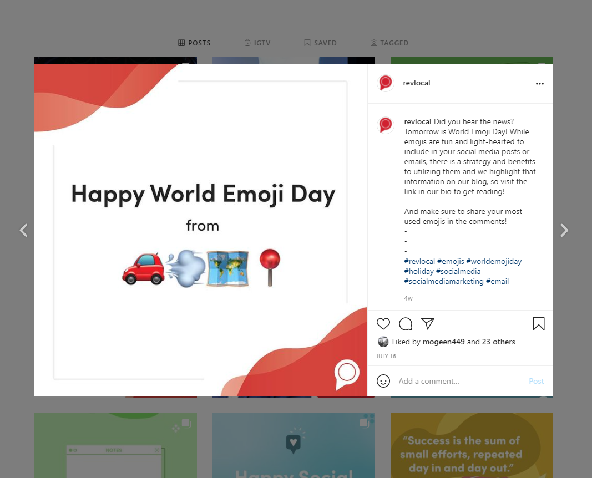Open the Success quote post thumbnail
This screenshot has height=478, width=592.
(x=472, y=445)
